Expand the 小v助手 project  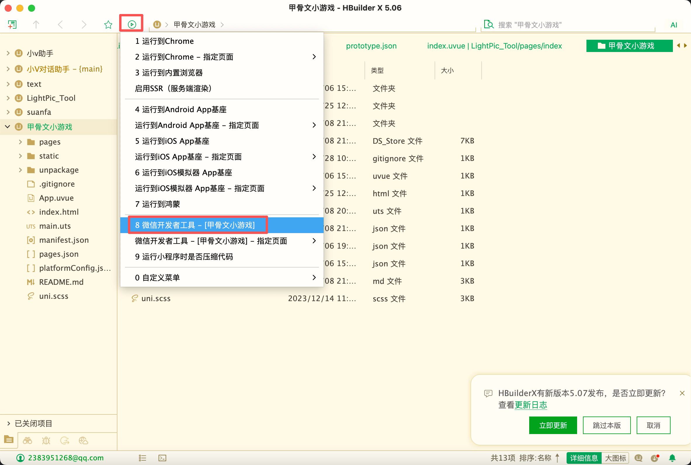click(8, 53)
